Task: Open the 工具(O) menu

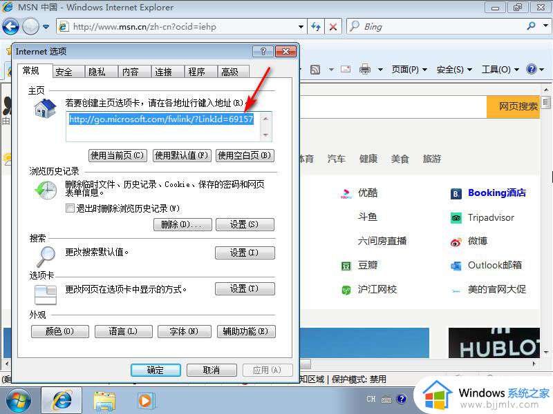Action: click(500, 70)
